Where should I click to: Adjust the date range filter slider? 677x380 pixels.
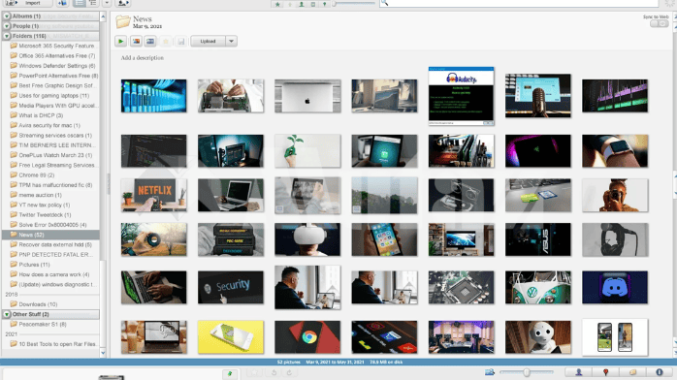tap(354, 4)
